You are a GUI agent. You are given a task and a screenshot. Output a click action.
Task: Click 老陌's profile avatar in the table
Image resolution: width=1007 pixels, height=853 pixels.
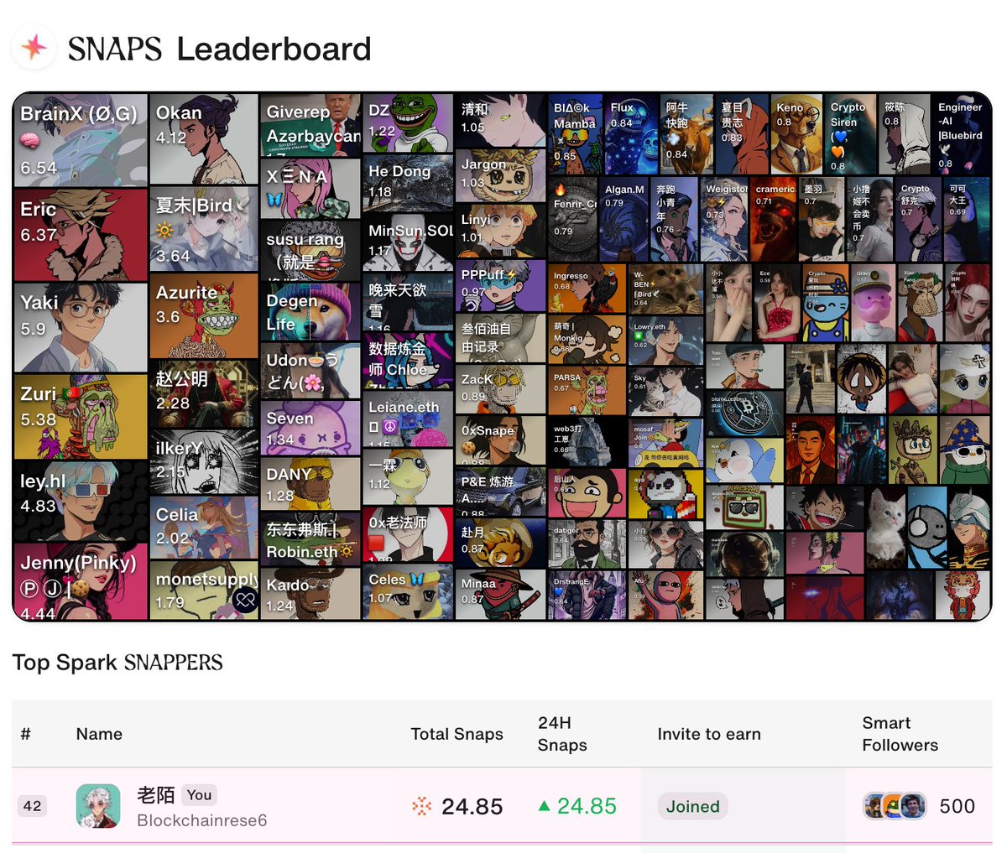coord(98,806)
